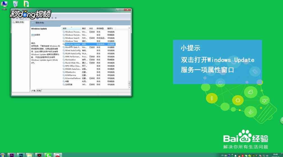The height and width of the screenshot is (157, 283).
Task: Sort by the 启动类型 column header
Action: coord(101,29)
